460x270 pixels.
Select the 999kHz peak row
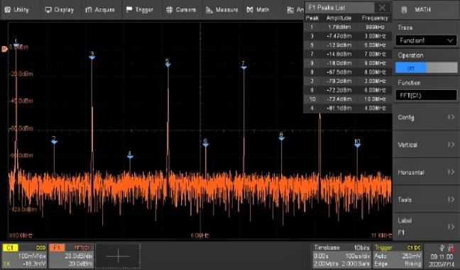tap(348, 27)
